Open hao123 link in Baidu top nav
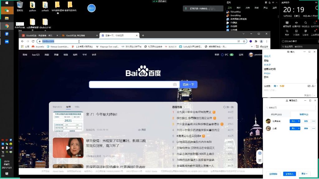 pos(36,55)
